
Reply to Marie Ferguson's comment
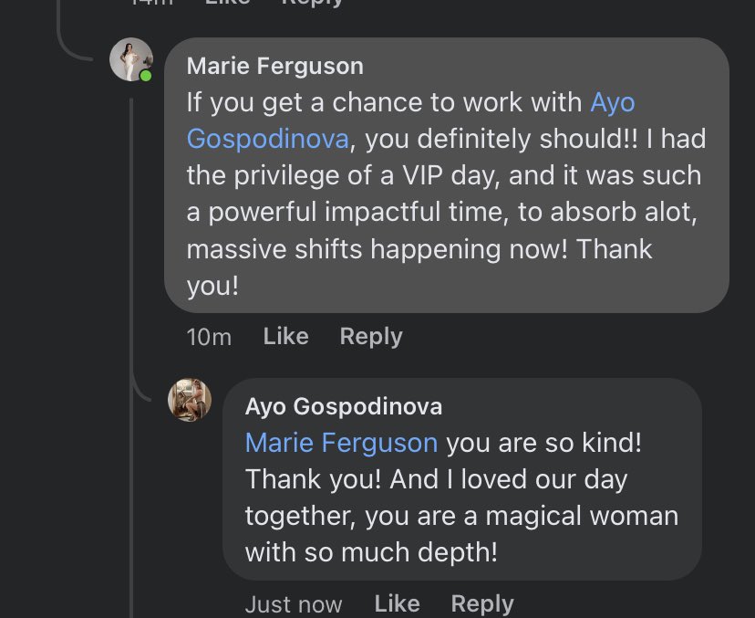(370, 336)
